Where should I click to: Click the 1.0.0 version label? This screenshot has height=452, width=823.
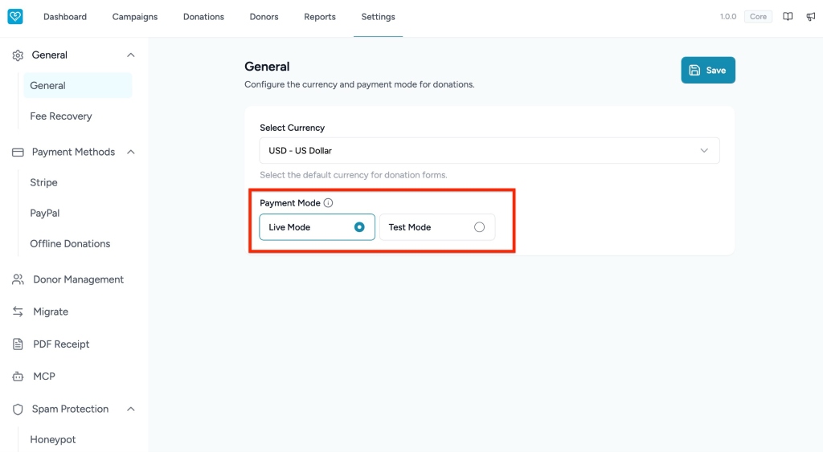tap(728, 17)
